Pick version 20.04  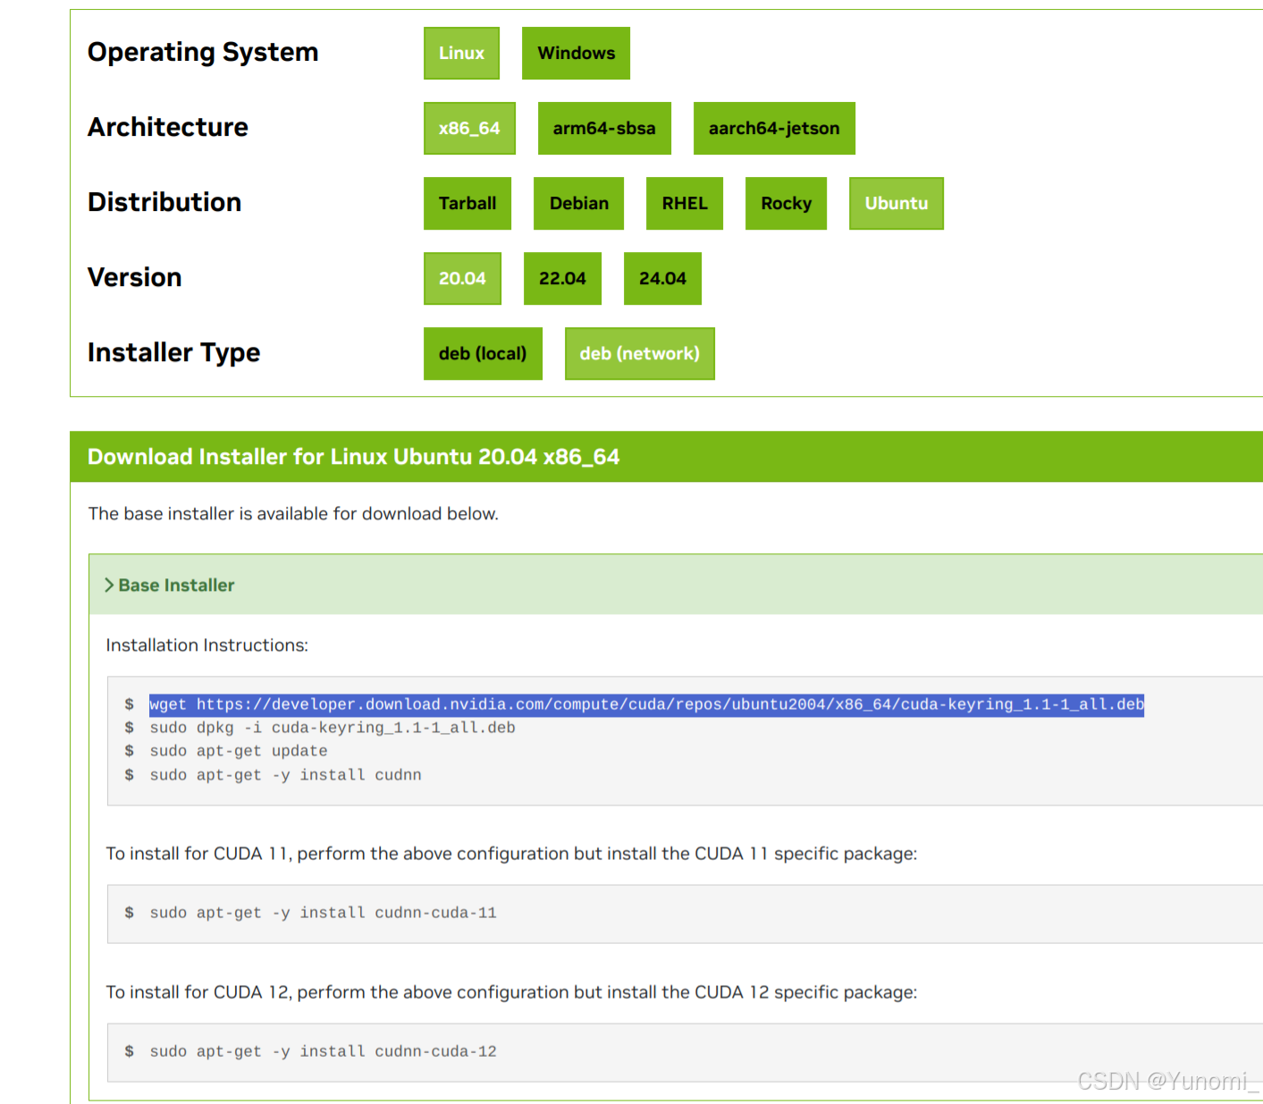(x=462, y=278)
